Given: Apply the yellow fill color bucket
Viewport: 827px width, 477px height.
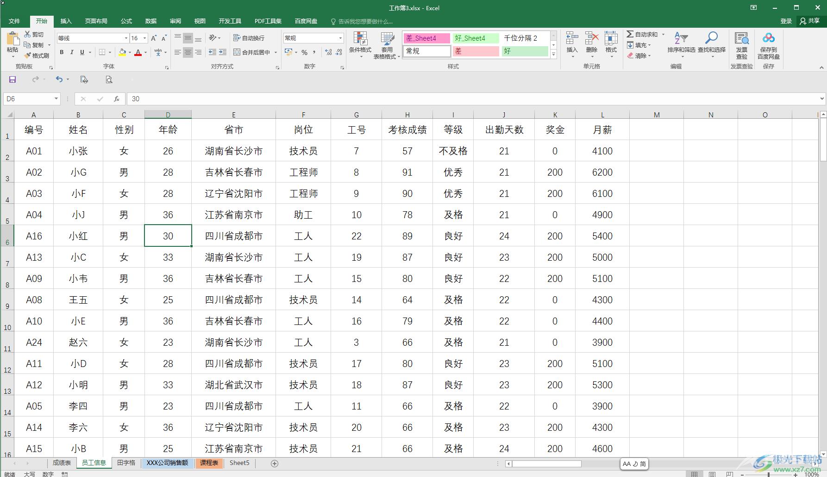Looking at the screenshot, I should (122, 52).
